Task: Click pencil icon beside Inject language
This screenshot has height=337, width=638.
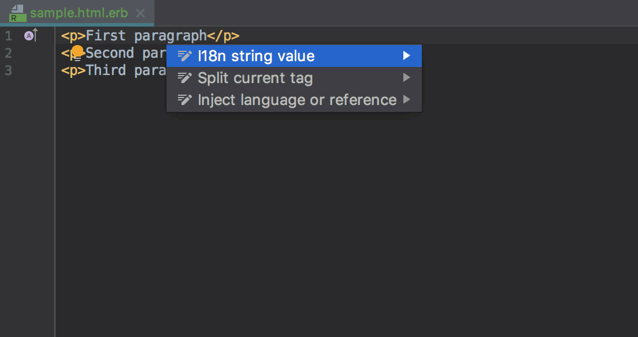Action: [x=185, y=100]
